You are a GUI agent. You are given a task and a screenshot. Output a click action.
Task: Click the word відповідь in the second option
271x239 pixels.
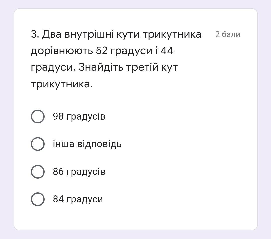(x=99, y=144)
